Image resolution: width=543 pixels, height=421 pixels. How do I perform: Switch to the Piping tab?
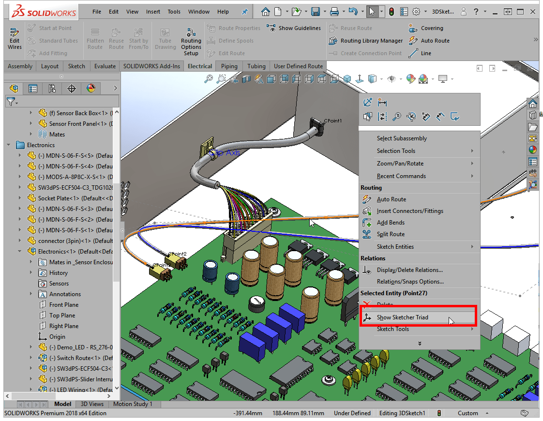pos(229,66)
